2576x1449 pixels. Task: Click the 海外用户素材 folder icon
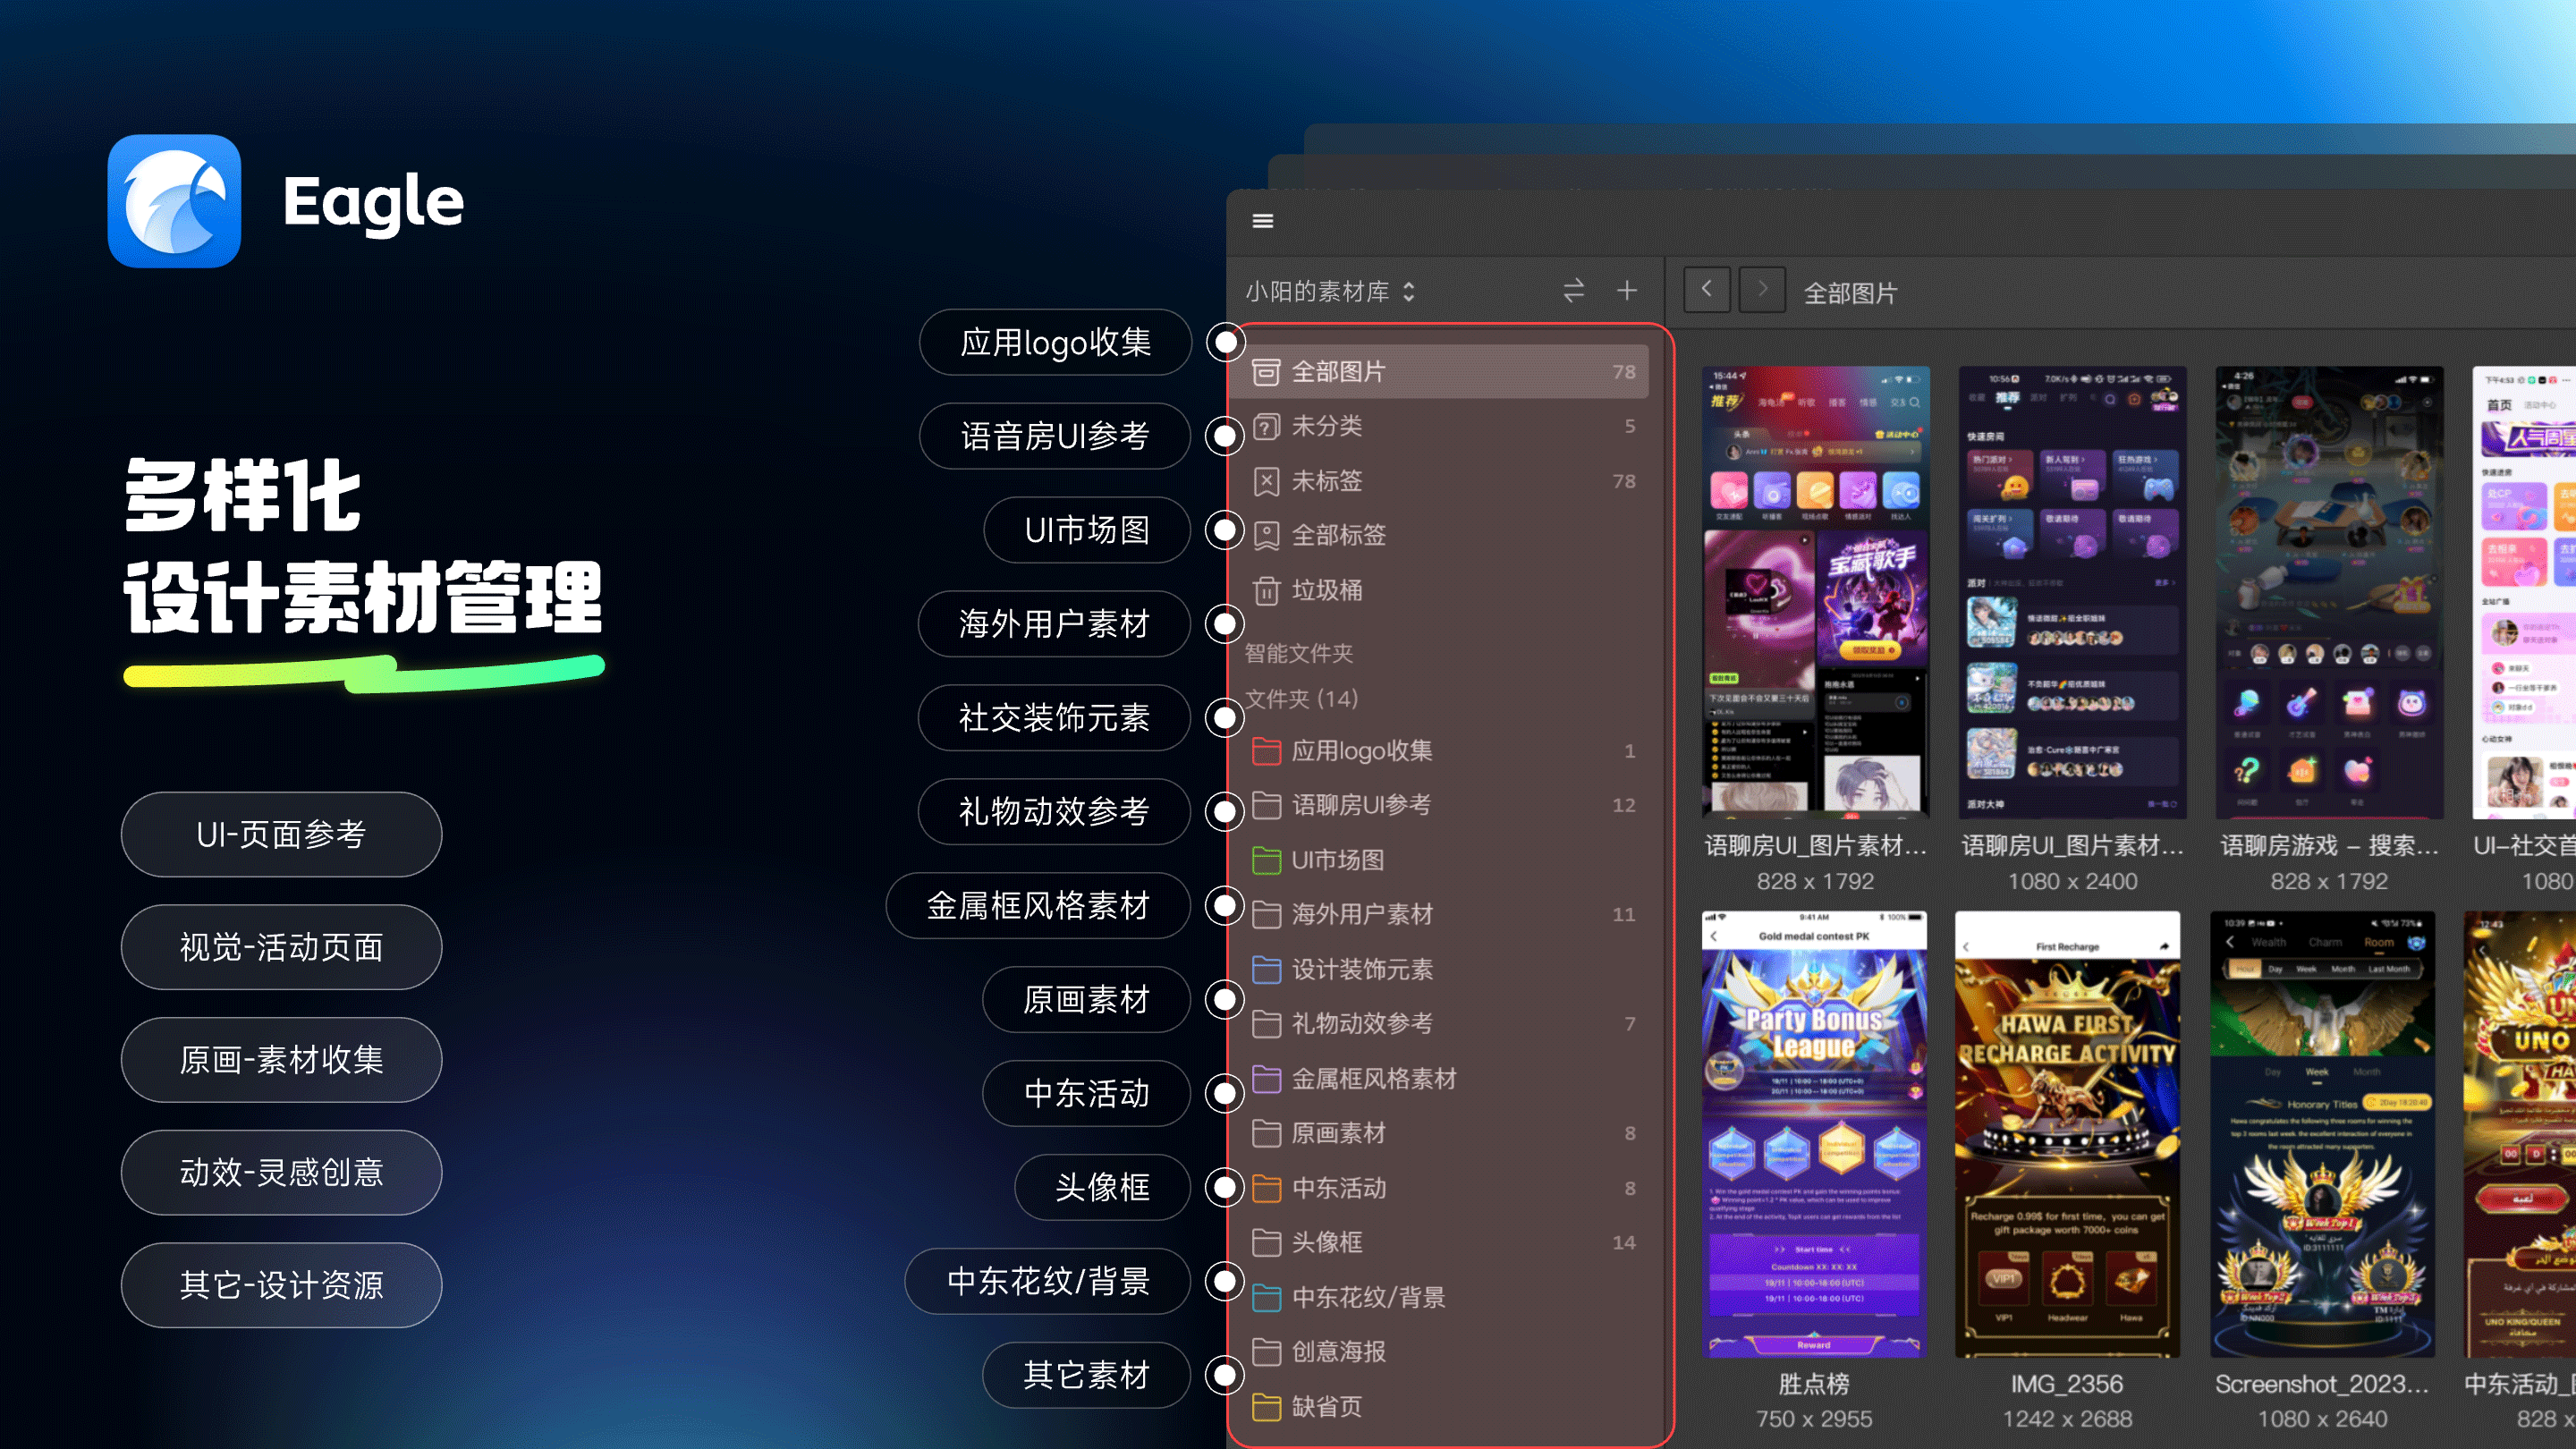[1266, 914]
